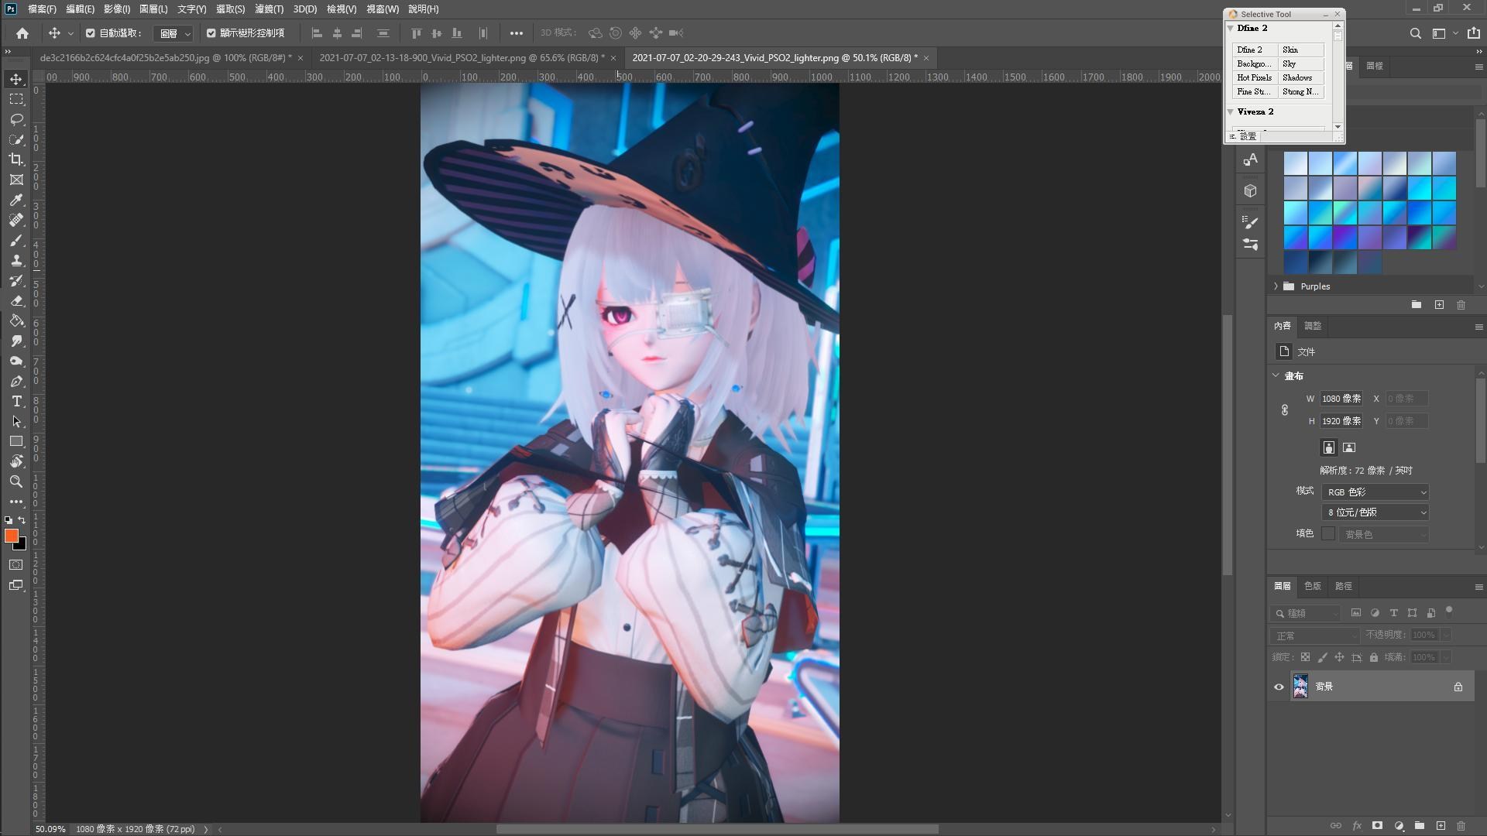This screenshot has height=836, width=1487.
Task: Click the 設置 settings button in Selective Tool
Action: pyautogui.click(x=1242, y=136)
